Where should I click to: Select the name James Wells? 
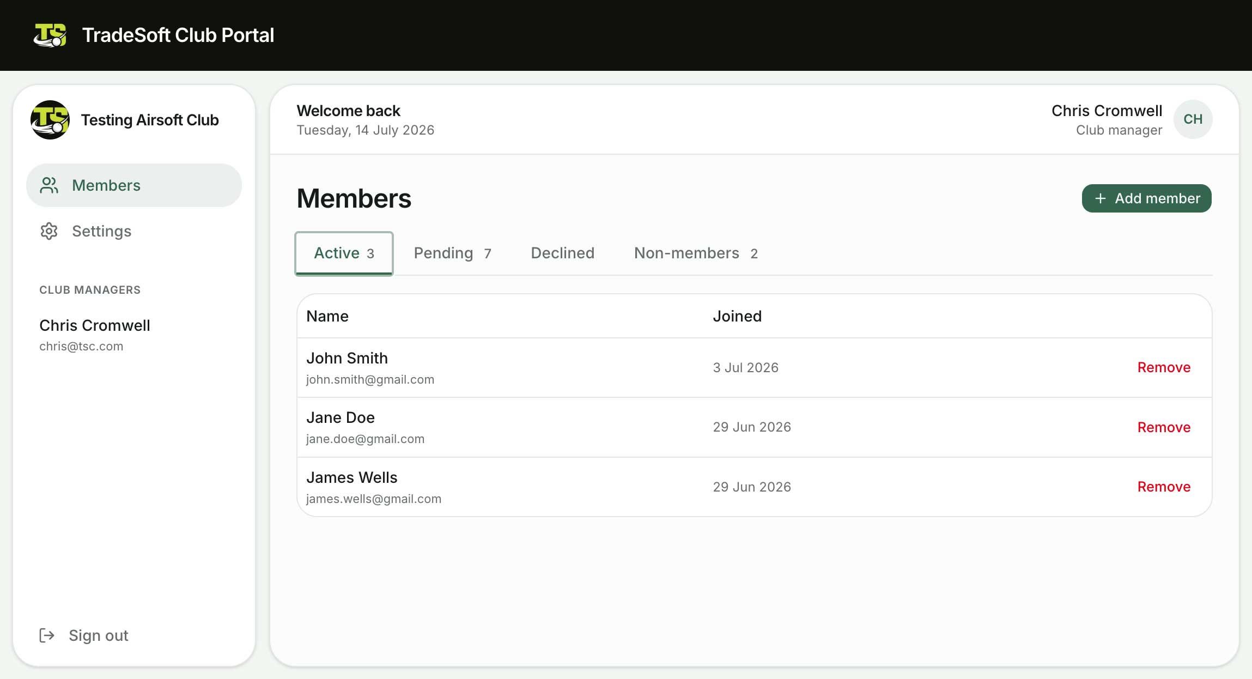(352, 478)
